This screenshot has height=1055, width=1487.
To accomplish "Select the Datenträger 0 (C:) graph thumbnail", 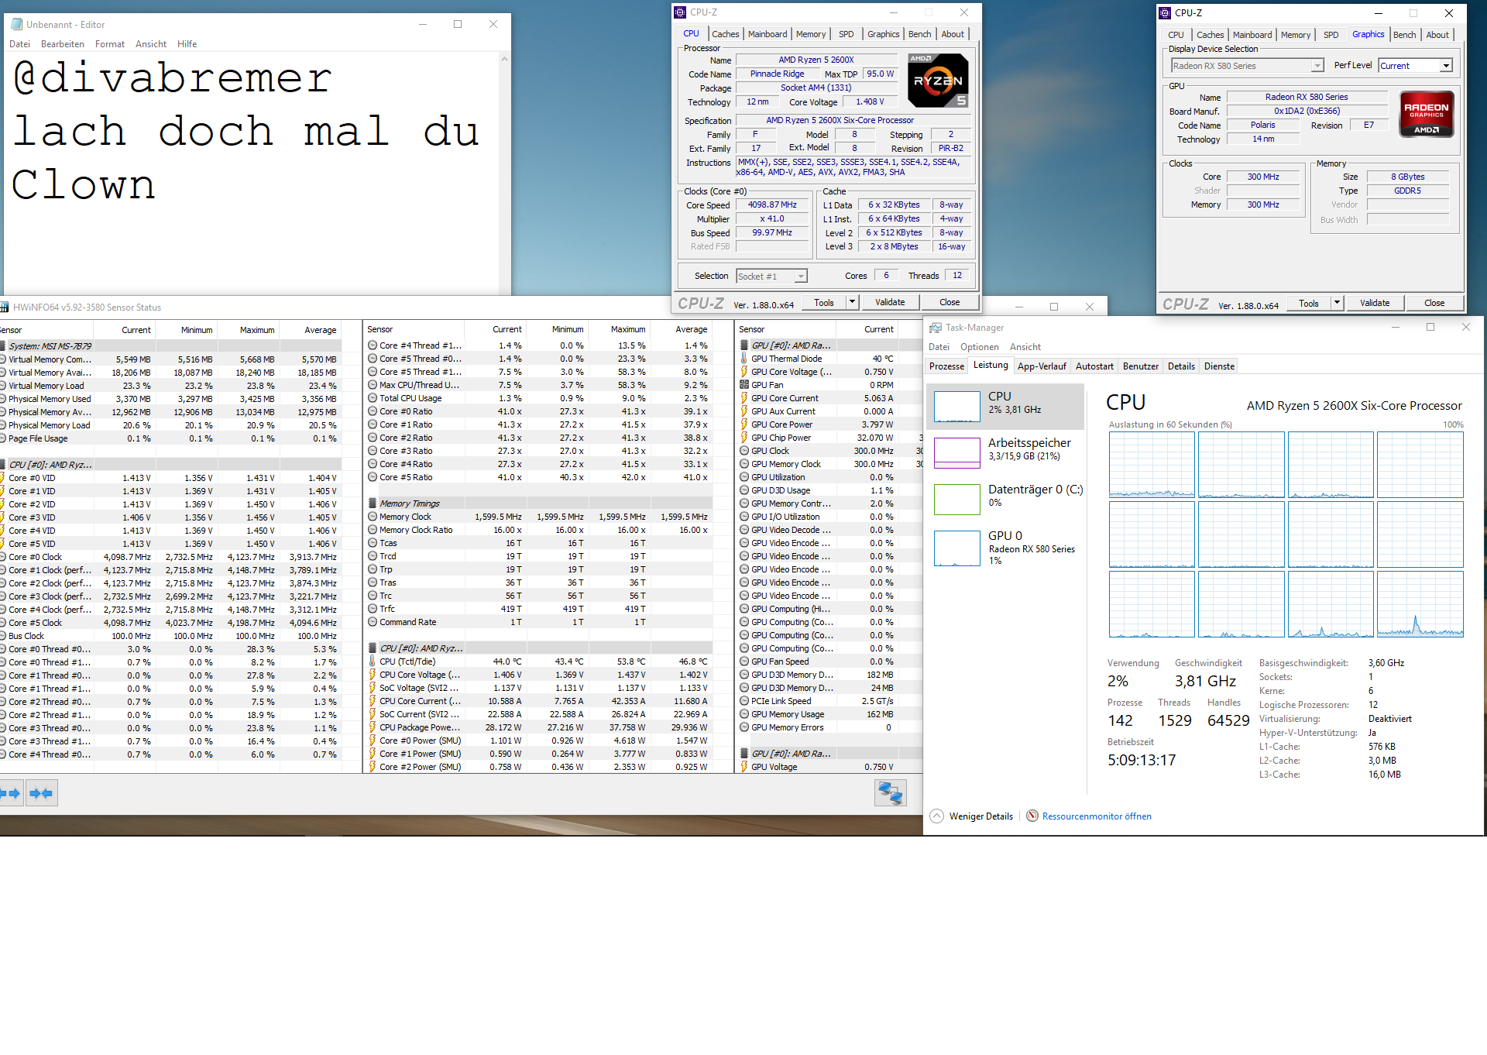I will 957,499.
